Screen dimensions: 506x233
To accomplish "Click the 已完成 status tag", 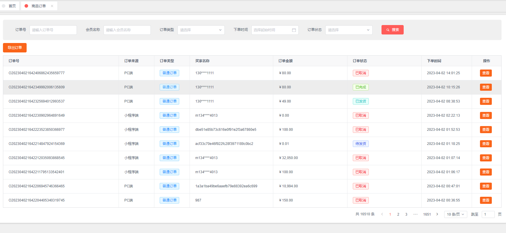I will [x=361, y=87].
